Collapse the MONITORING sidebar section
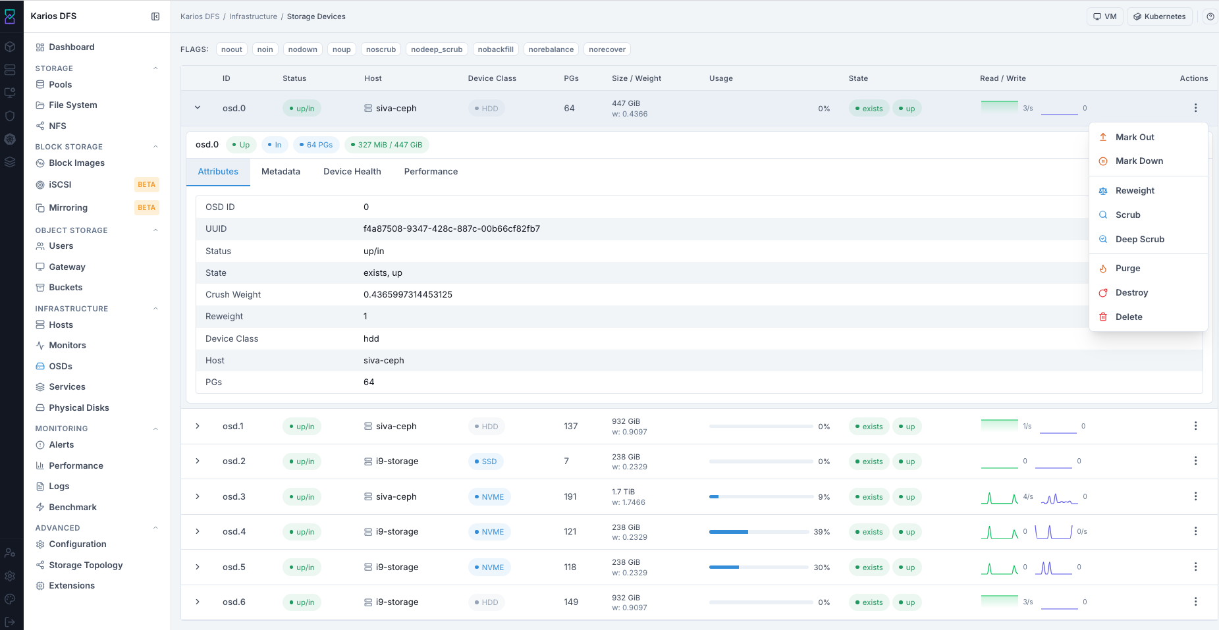This screenshot has width=1219, height=630. click(x=155, y=429)
